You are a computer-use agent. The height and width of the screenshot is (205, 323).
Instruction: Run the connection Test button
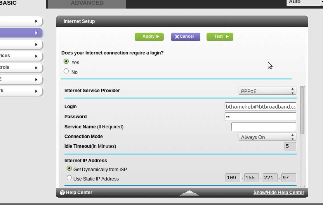[220, 37]
